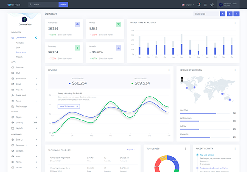Click New York revenue progress bar
This screenshot has height=172, width=247.
[x=205, y=113]
